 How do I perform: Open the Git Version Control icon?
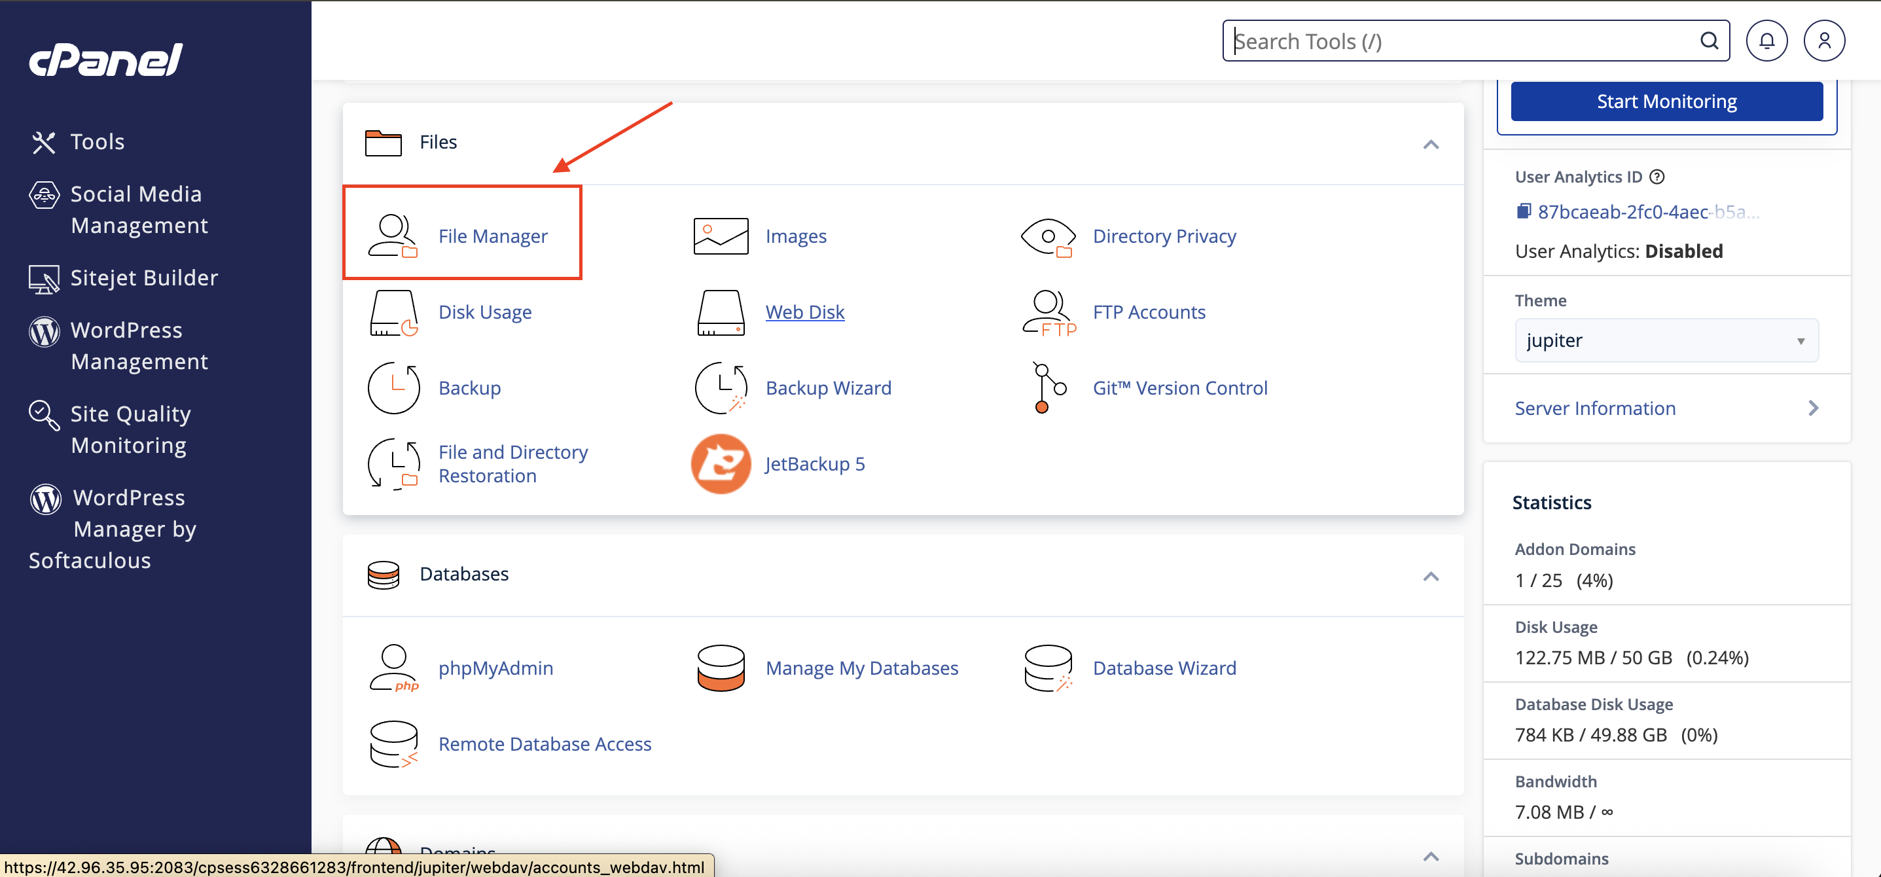pyautogui.click(x=1048, y=387)
